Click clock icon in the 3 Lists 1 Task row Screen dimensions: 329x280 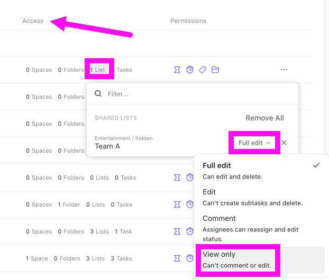(x=190, y=231)
